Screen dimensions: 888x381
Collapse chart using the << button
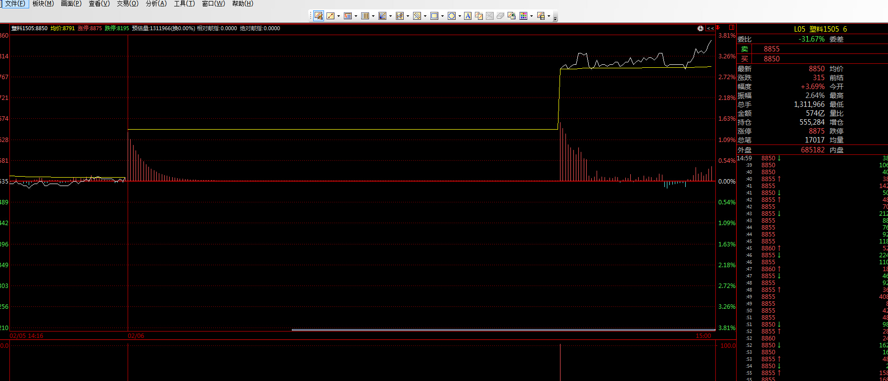(x=710, y=29)
